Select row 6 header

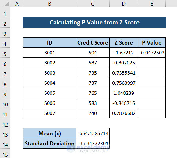(x=5, y=63)
